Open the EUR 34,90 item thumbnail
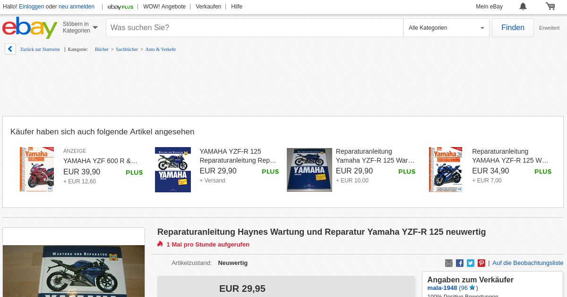 [446, 170]
